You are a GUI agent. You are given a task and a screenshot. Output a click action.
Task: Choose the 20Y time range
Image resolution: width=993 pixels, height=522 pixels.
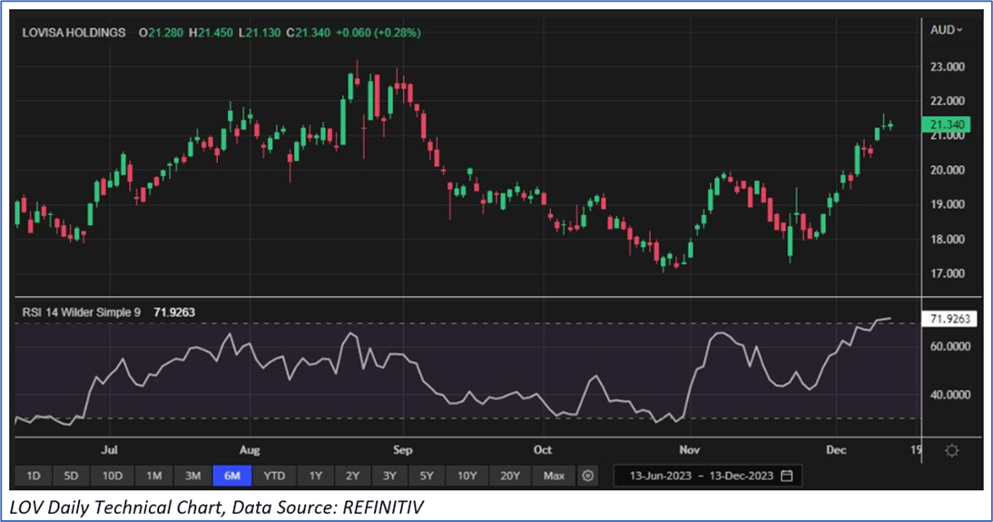(510, 476)
